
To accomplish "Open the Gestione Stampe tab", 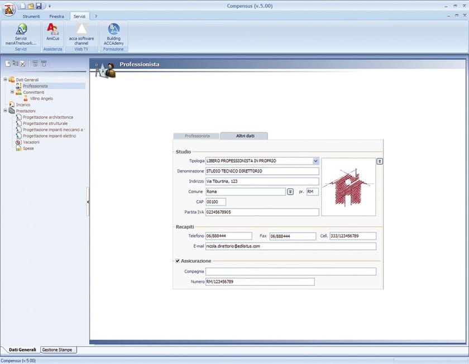I will (58, 349).
